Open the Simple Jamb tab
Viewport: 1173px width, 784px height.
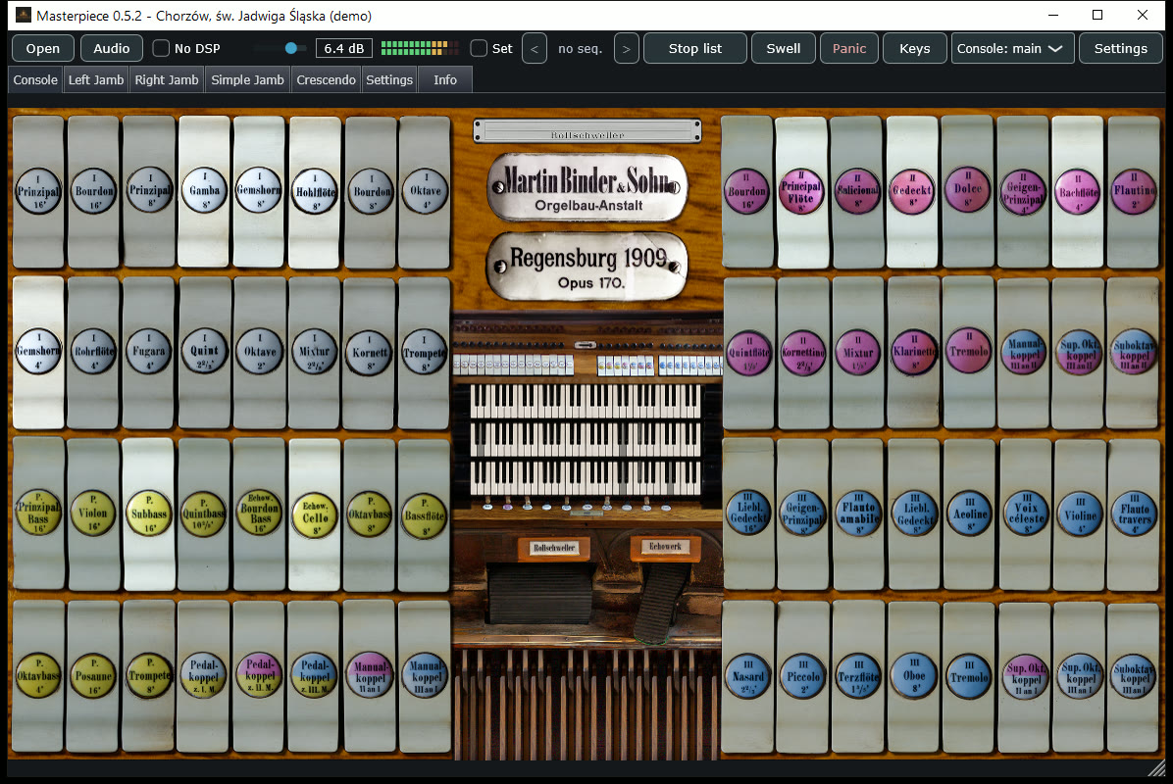point(247,80)
